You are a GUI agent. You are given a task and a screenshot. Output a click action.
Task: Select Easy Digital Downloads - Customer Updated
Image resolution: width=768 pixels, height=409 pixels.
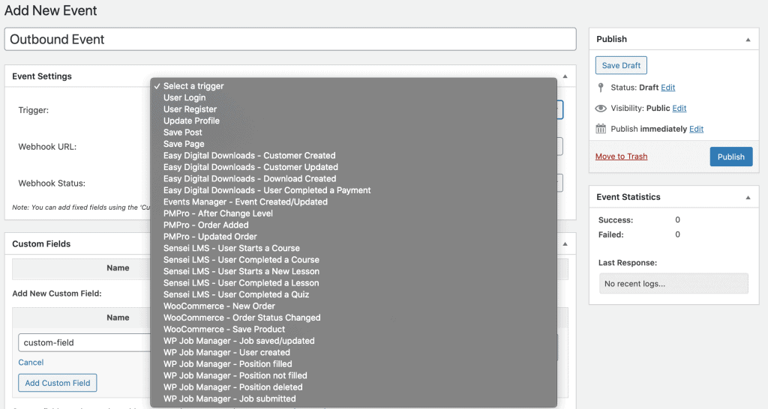353,167
